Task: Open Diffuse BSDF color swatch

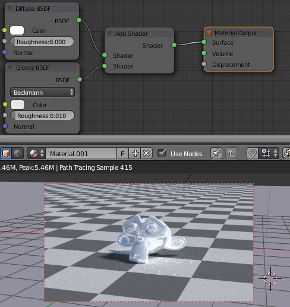Action: click(x=17, y=30)
